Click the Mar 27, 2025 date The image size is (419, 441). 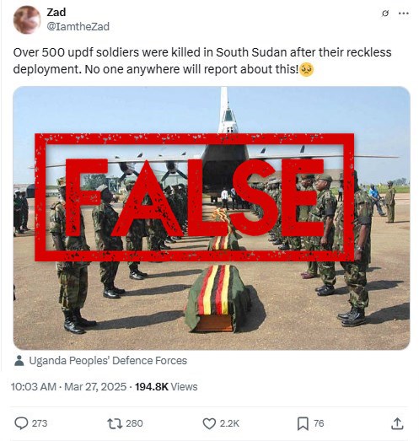(95, 387)
